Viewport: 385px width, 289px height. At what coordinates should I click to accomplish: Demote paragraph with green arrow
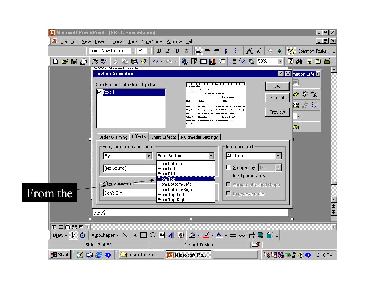pos(279,51)
